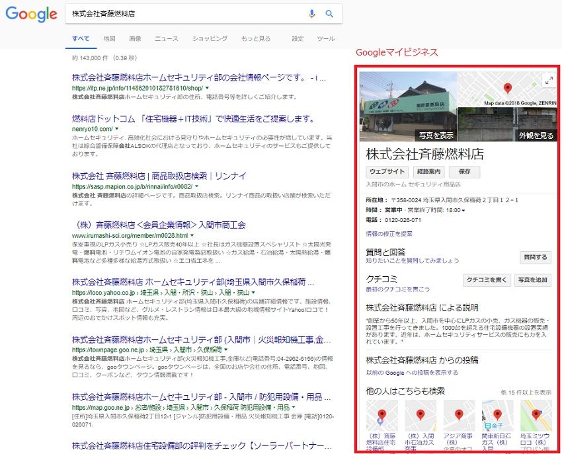
Task: Click the 経路案内 button
Action: point(429,172)
